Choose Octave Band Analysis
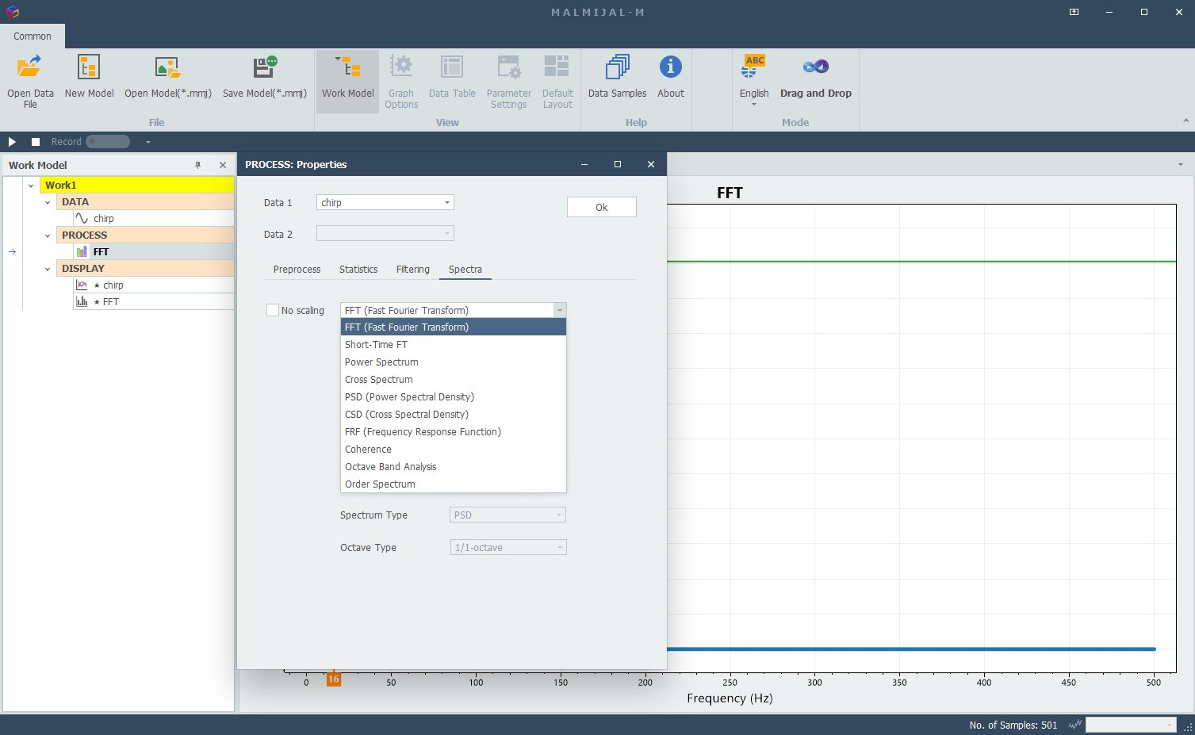Image resolution: width=1195 pixels, height=735 pixels. click(454, 466)
